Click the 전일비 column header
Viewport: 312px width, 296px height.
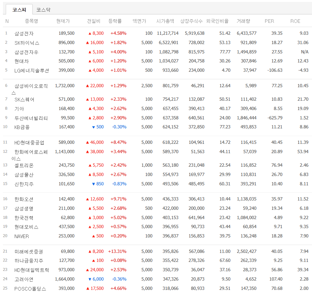(94, 21)
